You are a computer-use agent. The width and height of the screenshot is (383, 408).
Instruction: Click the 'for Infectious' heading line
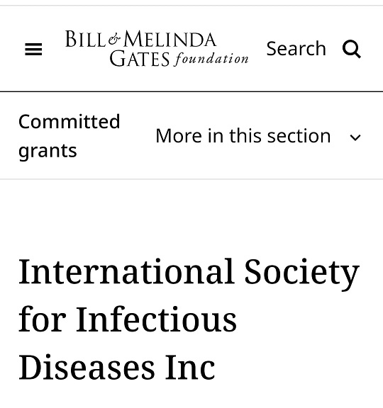click(128, 319)
